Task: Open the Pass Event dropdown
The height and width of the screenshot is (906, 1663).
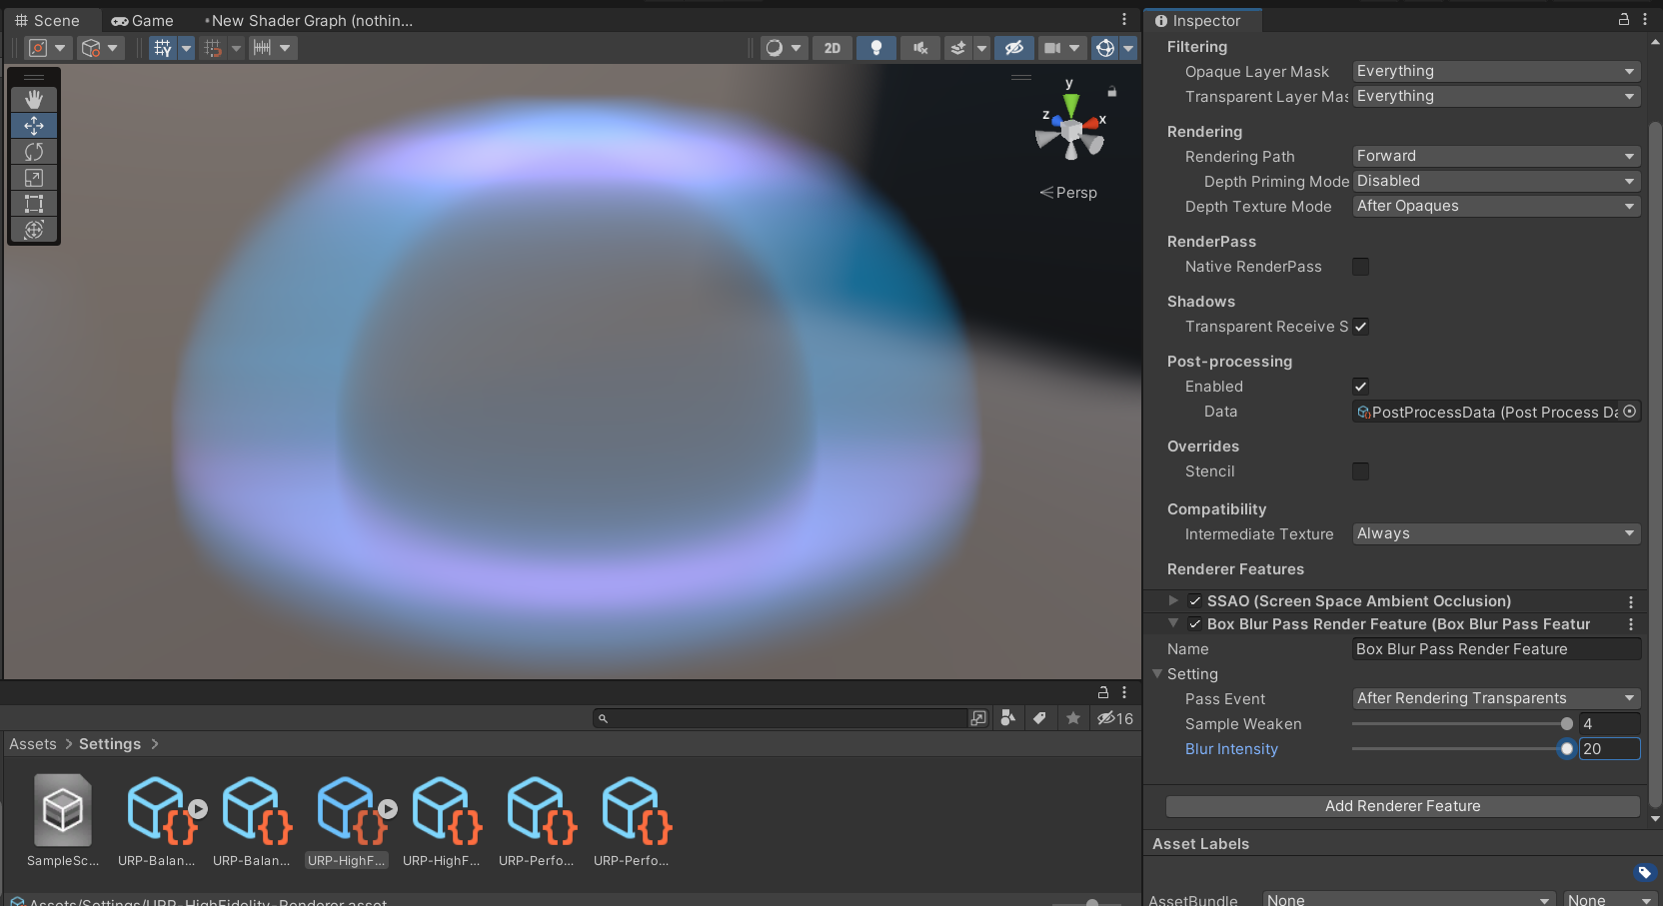Action: coord(1496,698)
